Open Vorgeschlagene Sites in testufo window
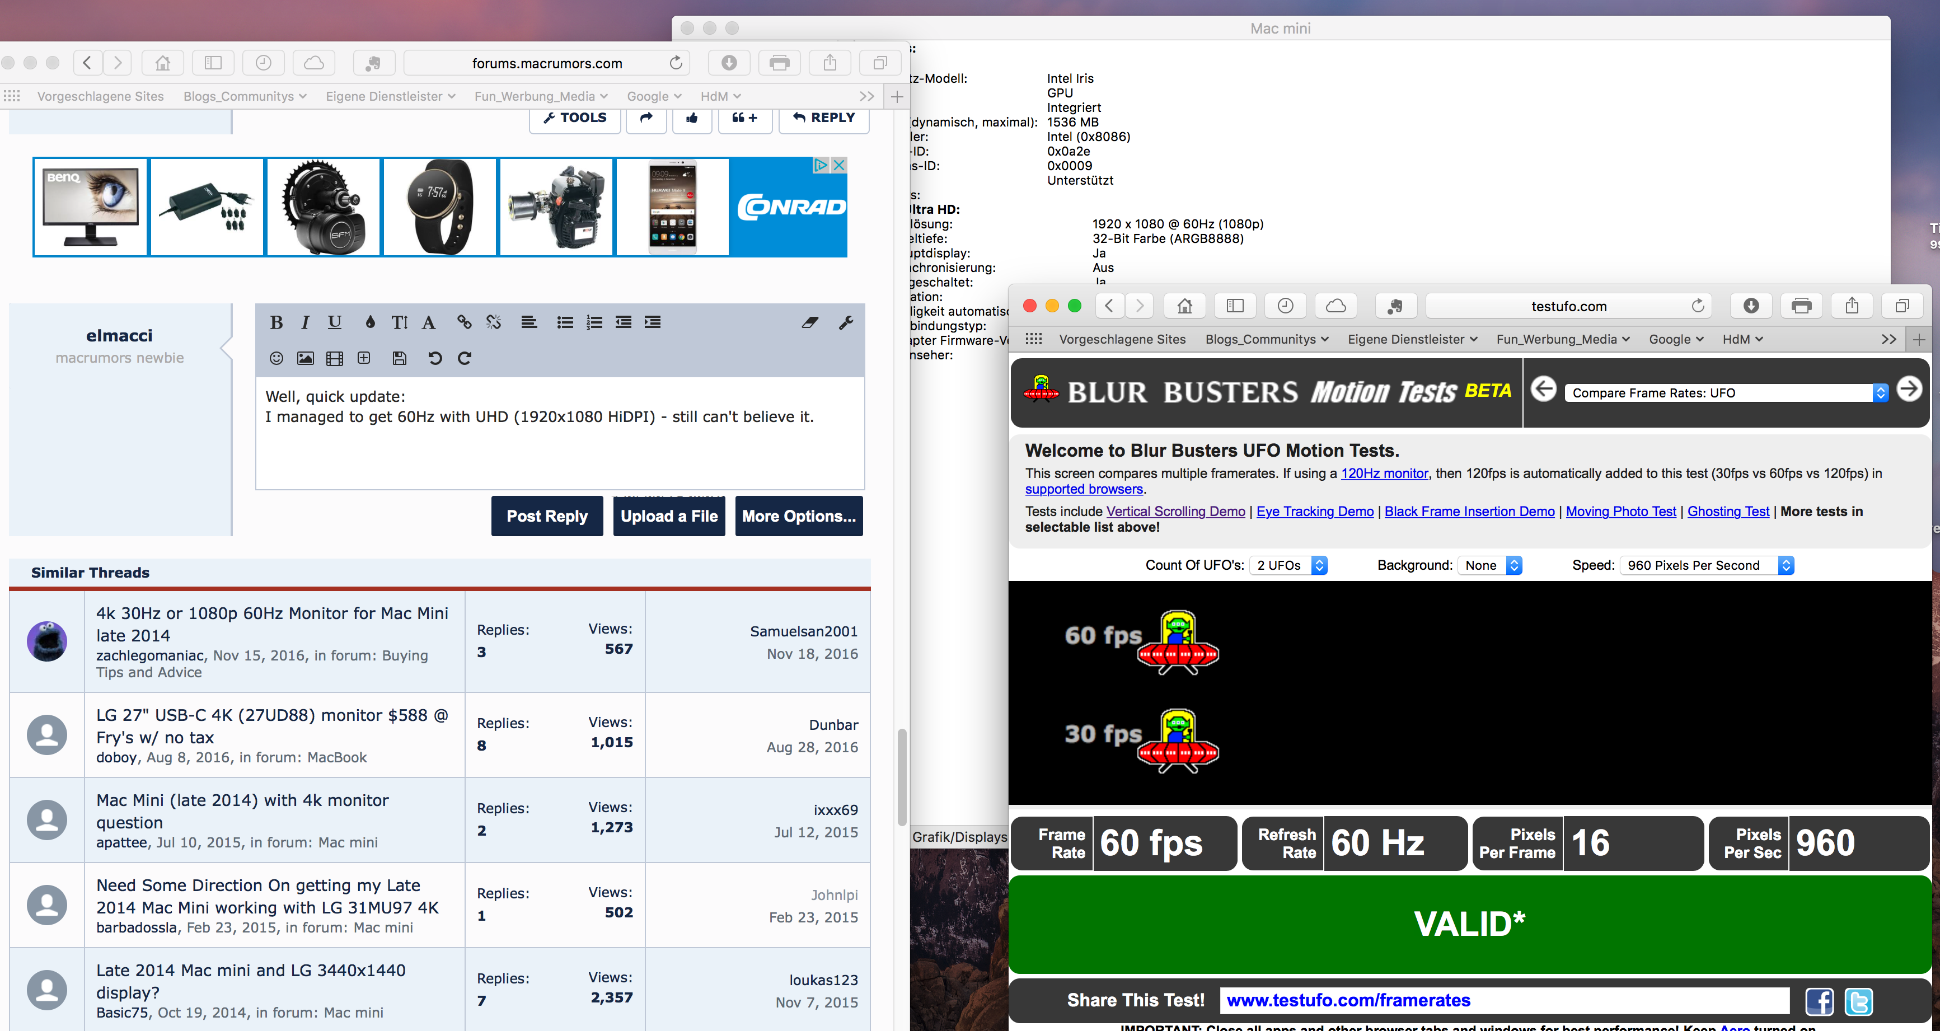 [1122, 340]
